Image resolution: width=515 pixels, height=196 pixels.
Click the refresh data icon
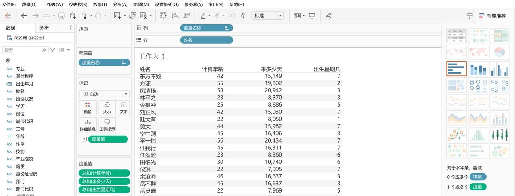pos(98,16)
